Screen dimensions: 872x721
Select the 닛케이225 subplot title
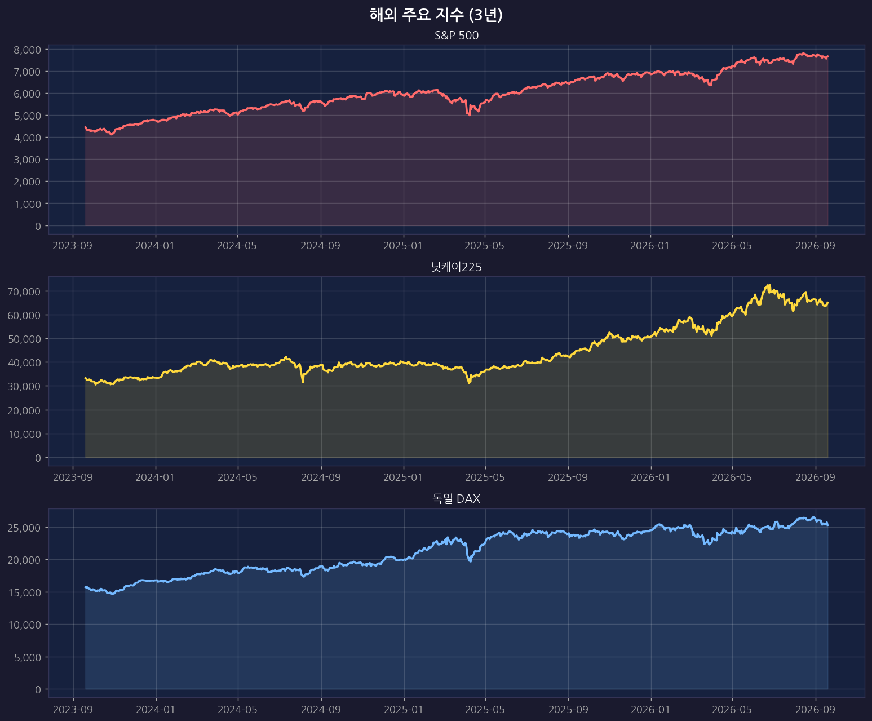pos(457,268)
